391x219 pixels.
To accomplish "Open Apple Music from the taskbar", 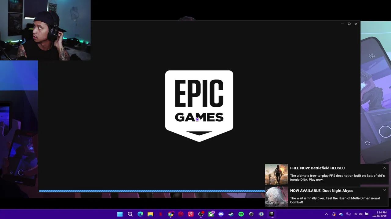I will coord(191,214).
